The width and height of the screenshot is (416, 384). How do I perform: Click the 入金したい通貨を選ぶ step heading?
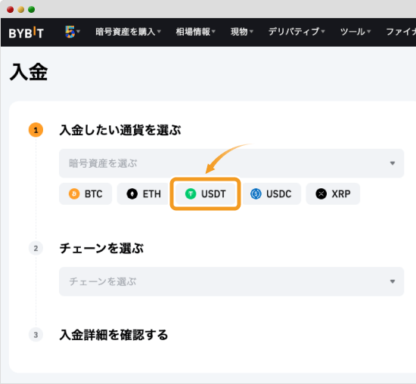click(120, 130)
